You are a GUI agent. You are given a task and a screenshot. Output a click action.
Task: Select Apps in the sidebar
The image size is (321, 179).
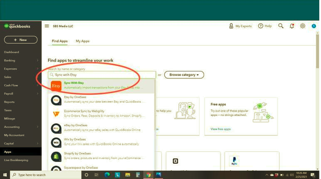click(x=21, y=152)
